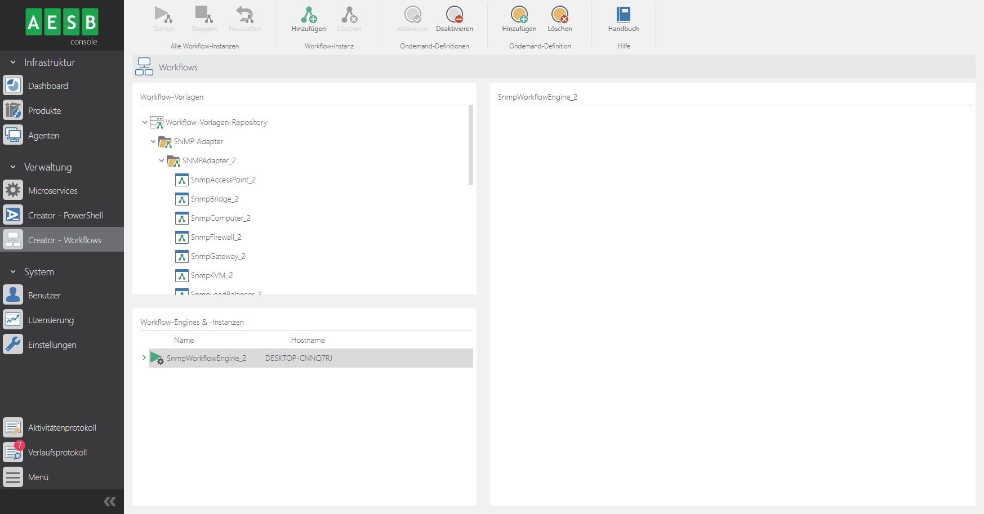This screenshot has width=984, height=514.
Task: Click Löschen under Workflow-Instanz
Action: pyautogui.click(x=349, y=17)
